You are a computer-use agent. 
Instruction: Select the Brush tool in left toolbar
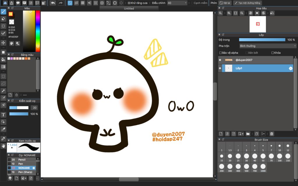(3, 12)
